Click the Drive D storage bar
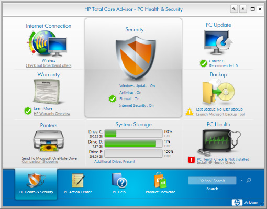This screenshot has height=209, width=267. (x=133, y=144)
